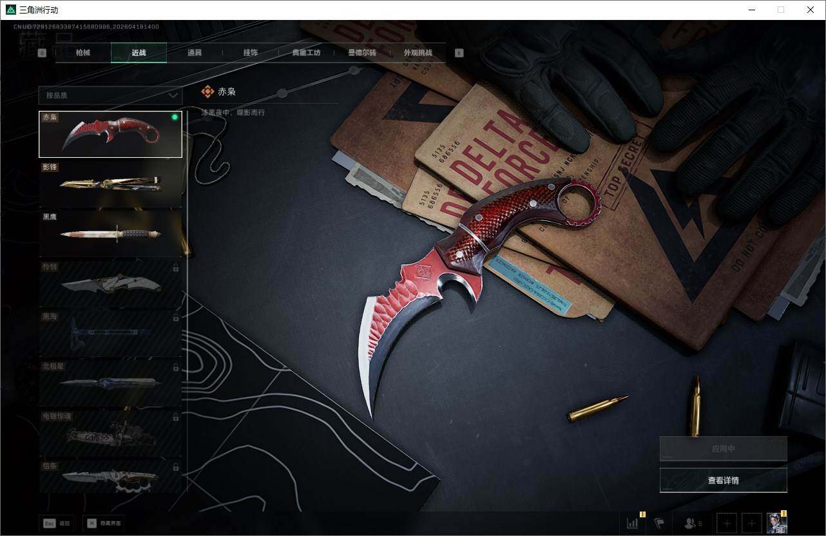Open 查看详情 details button
The width and height of the screenshot is (826, 536).
(724, 480)
